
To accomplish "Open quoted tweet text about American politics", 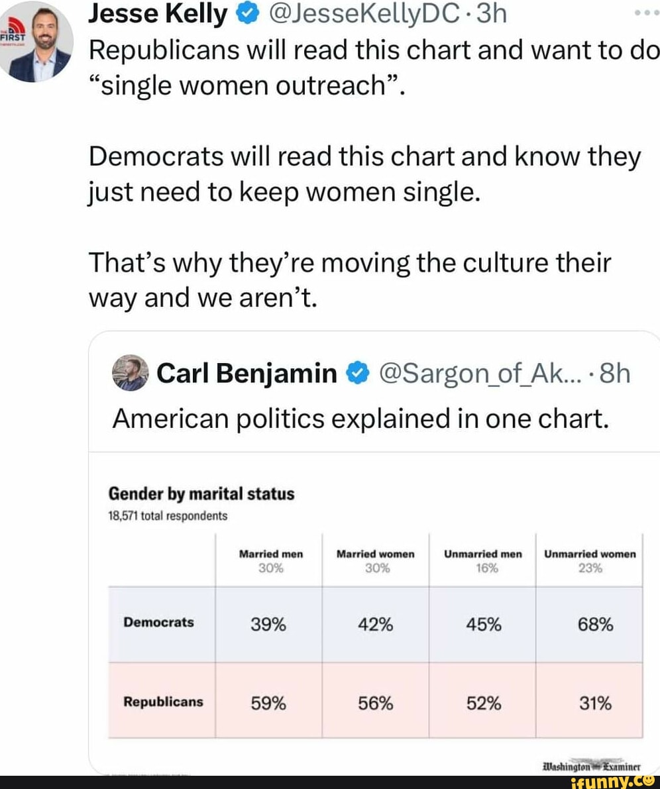I will (x=360, y=419).
